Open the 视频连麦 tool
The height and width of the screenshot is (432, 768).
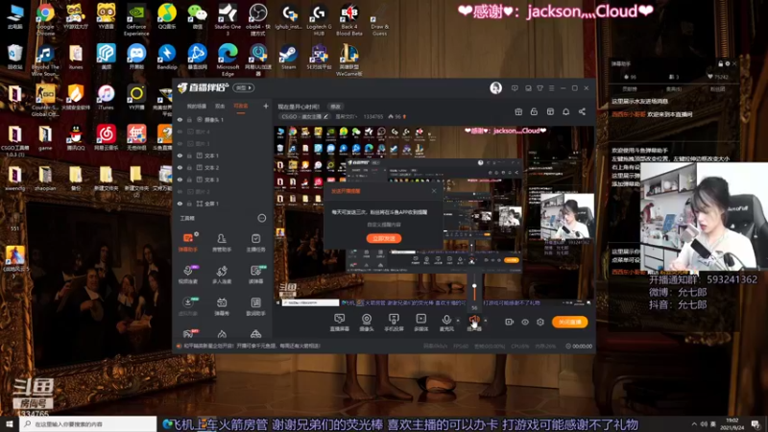point(187,275)
